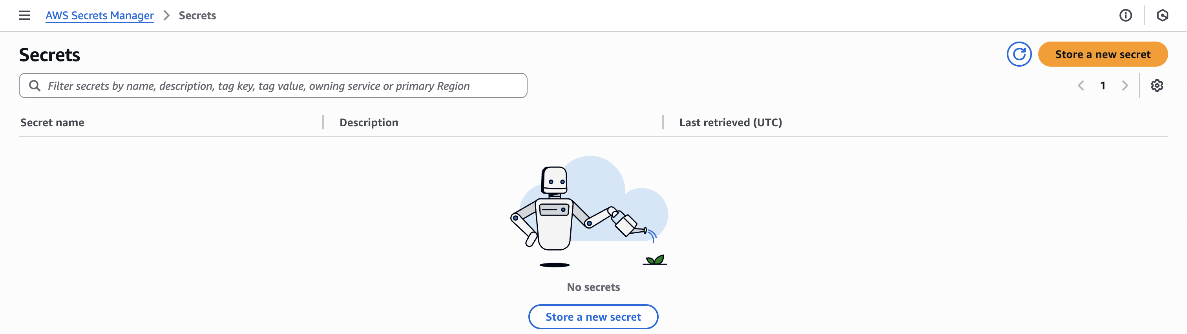Click the Last retrieved (UTC) column header

[x=730, y=122]
